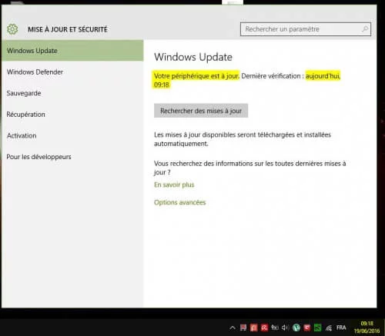Click the FRA language indicator
This screenshot has height=336, width=385.
[341, 328]
